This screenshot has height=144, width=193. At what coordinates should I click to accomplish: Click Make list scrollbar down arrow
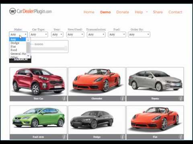28,56
